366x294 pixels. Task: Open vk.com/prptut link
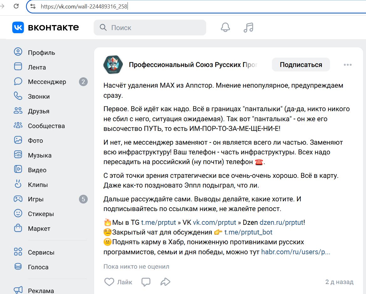coord(215,222)
